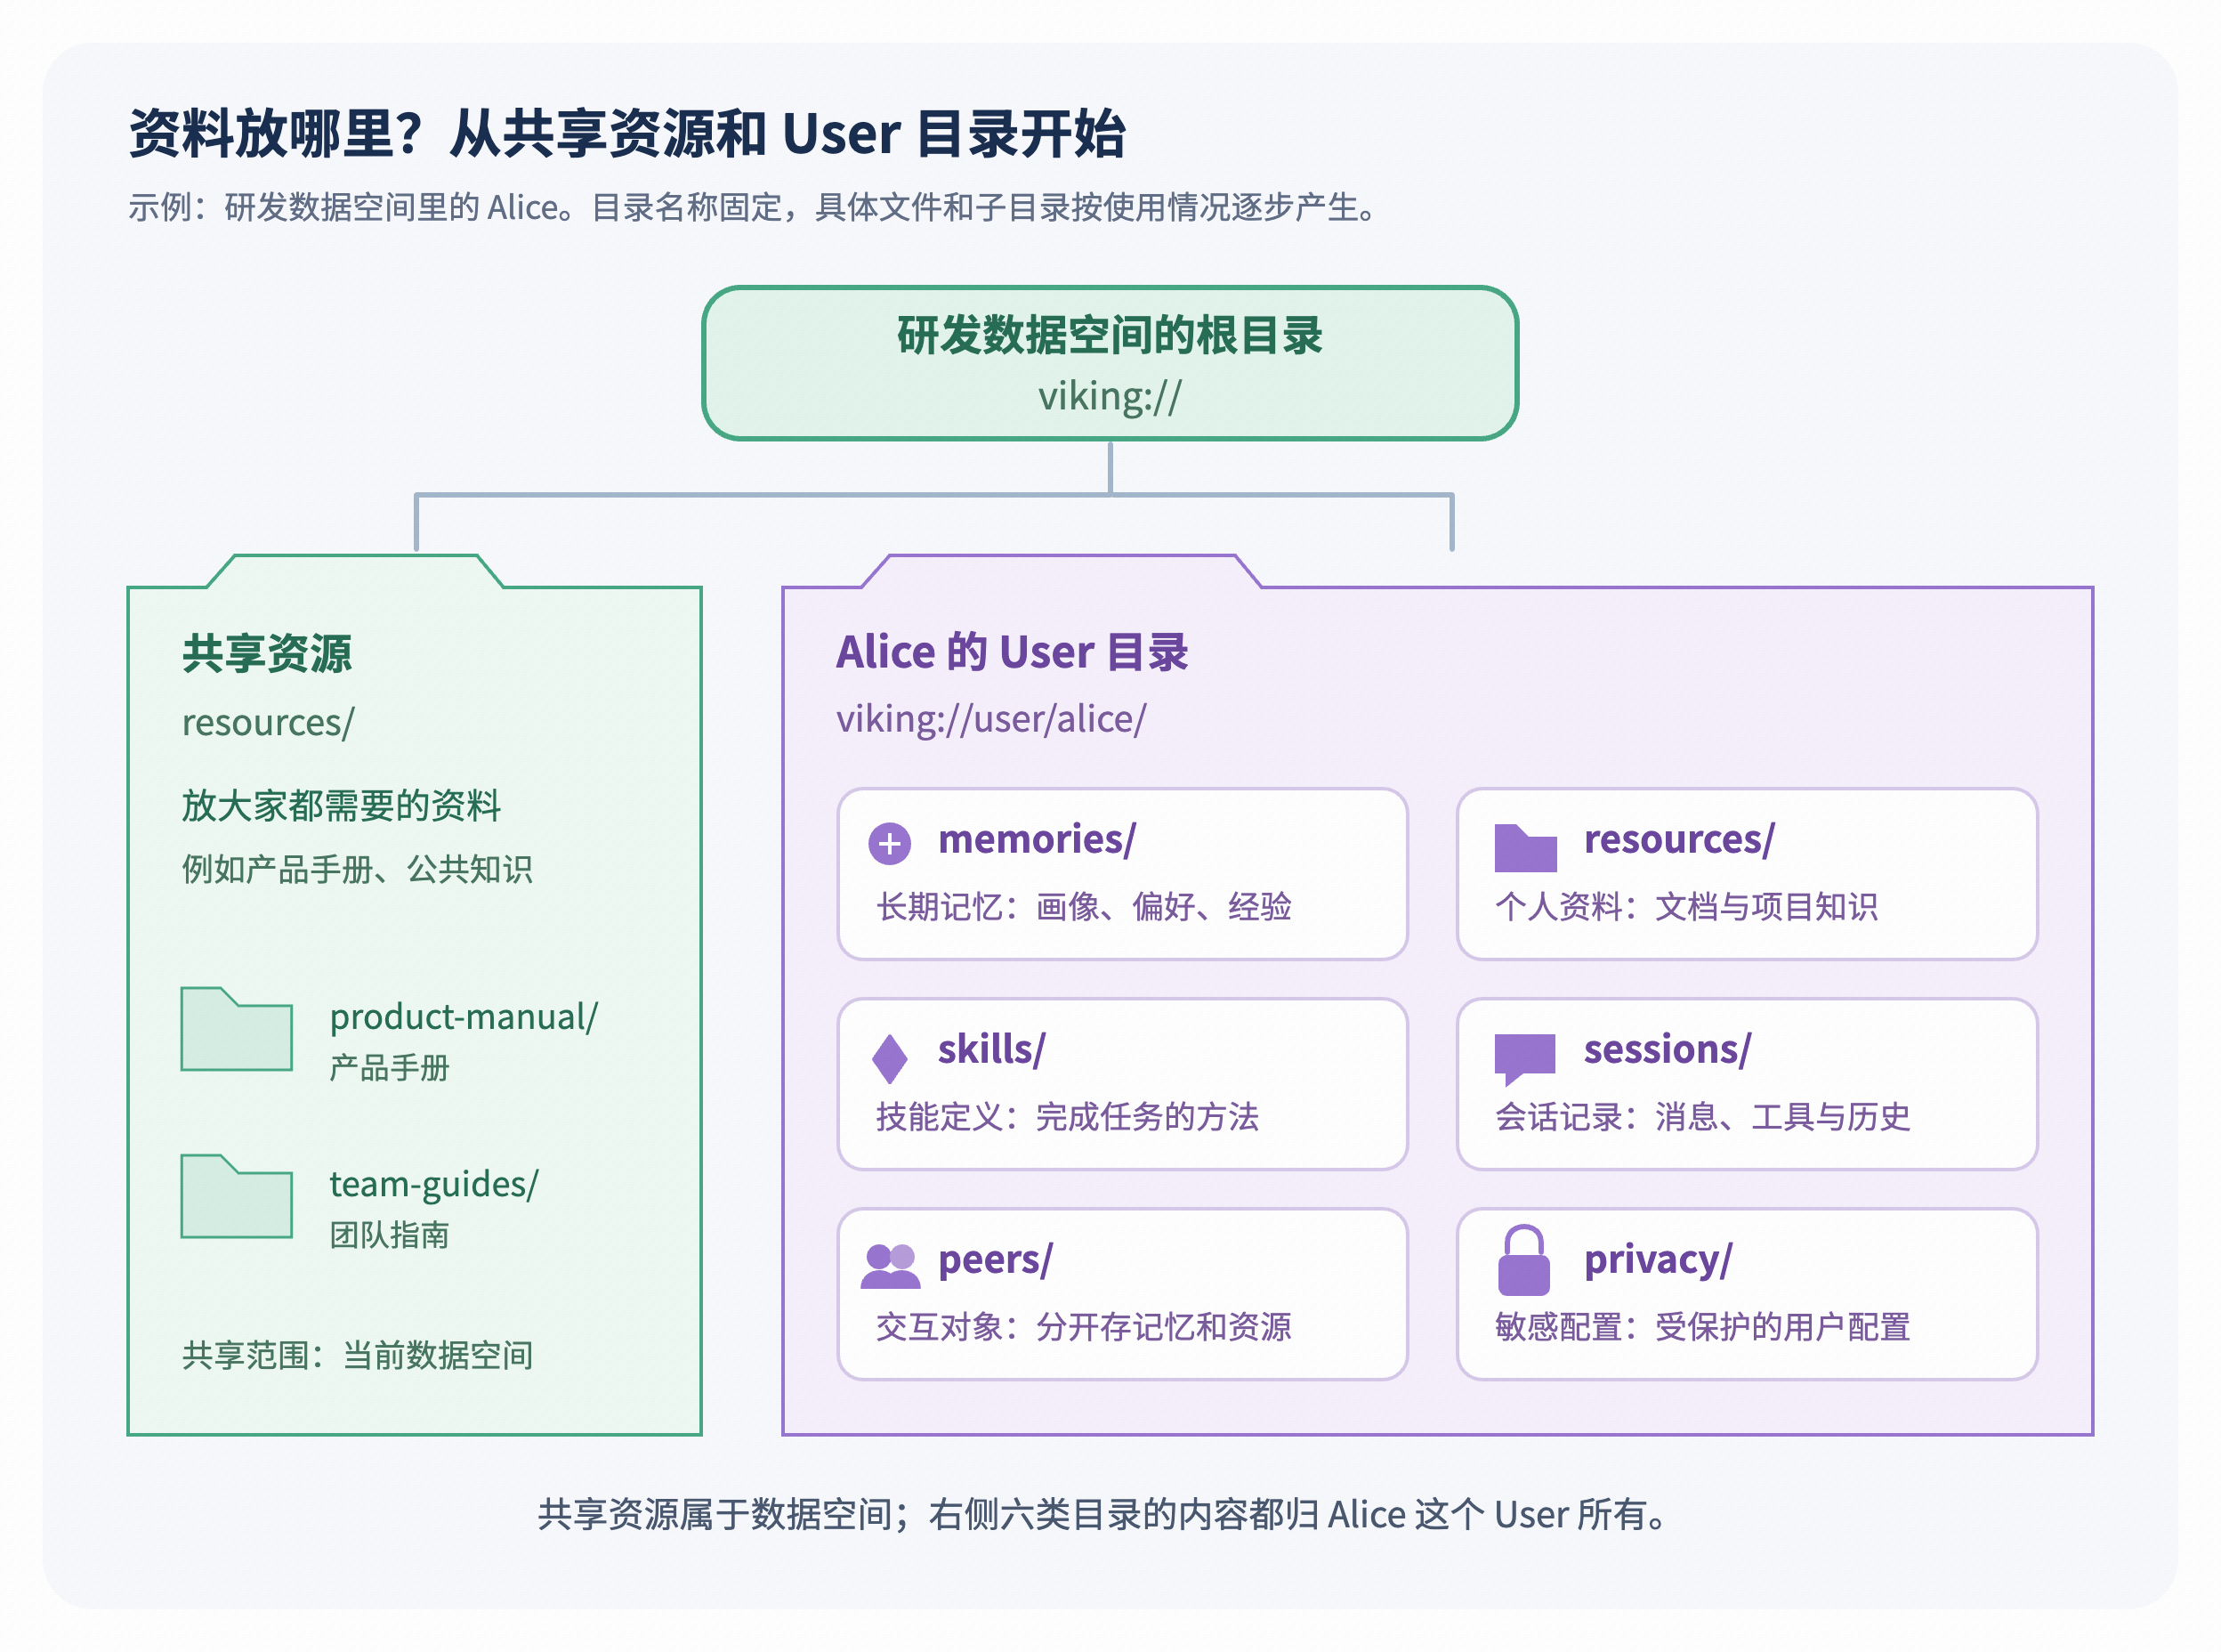The width and height of the screenshot is (2221, 1652).
Task: Select the memories/ heading
Action: [1036, 839]
